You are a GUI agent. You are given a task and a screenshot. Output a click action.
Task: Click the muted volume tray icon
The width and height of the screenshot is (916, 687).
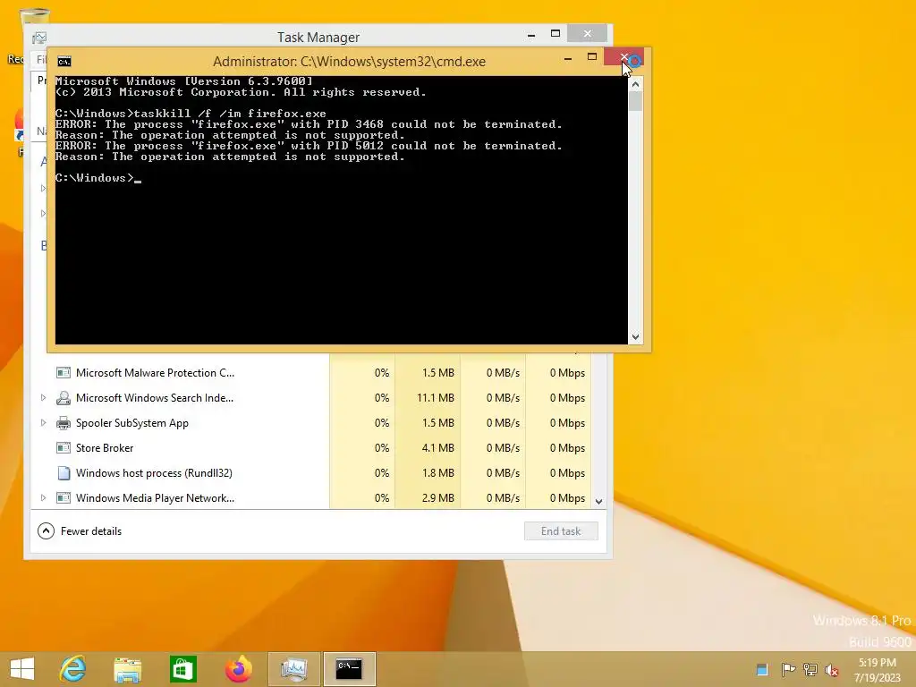click(x=832, y=669)
